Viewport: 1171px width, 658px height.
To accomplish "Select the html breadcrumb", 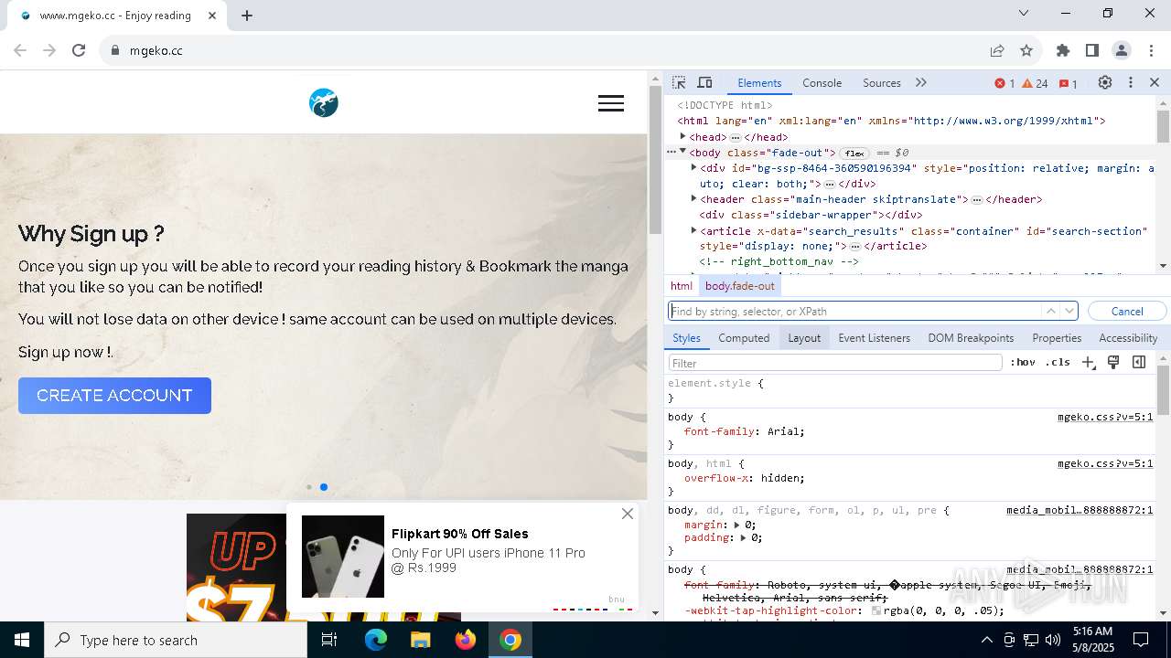I will [x=682, y=286].
